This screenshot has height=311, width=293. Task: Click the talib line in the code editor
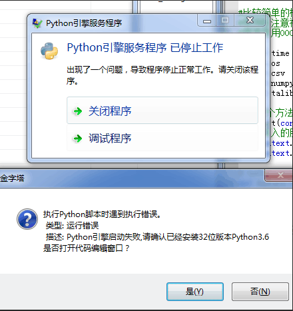pyautogui.click(x=282, y=93)
